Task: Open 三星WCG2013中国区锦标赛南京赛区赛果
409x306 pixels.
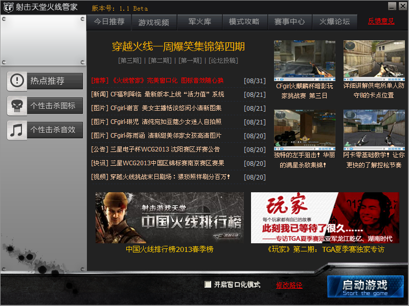Action: point(157,163)
